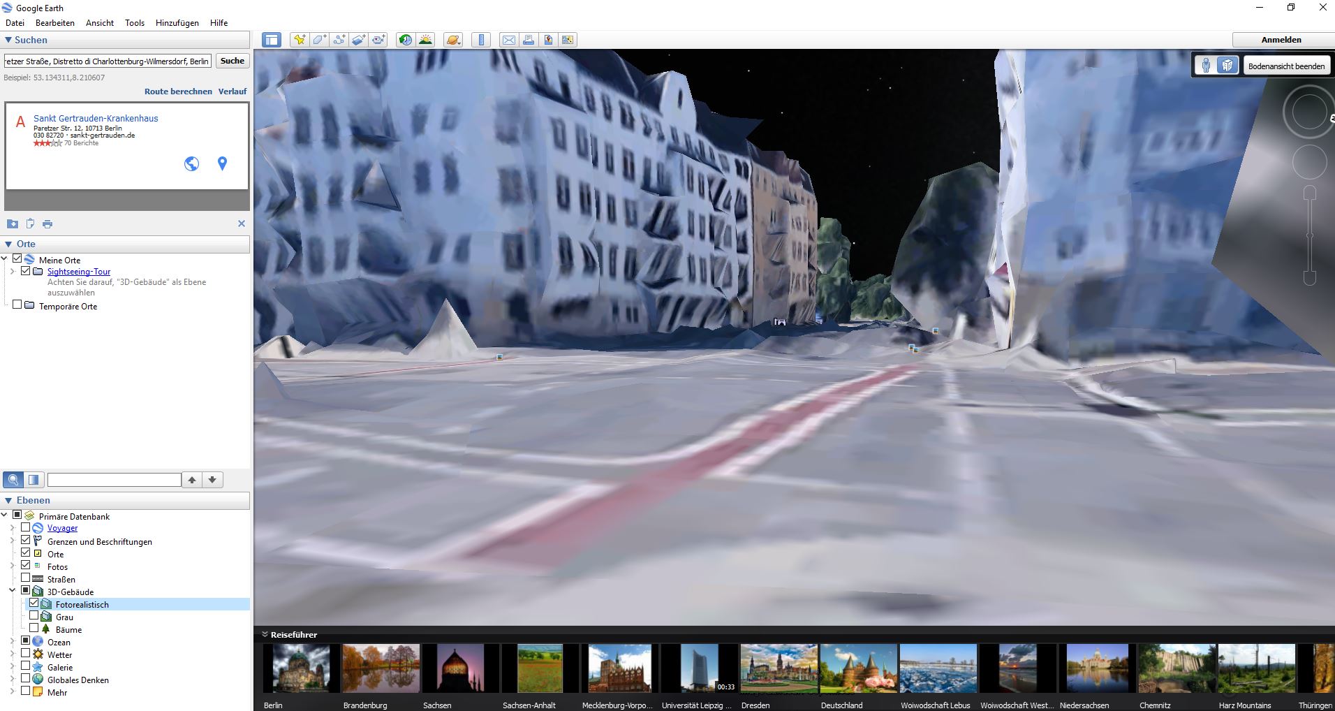
Task: Click the 3D buildings ground view icon
Action: 1227,66
